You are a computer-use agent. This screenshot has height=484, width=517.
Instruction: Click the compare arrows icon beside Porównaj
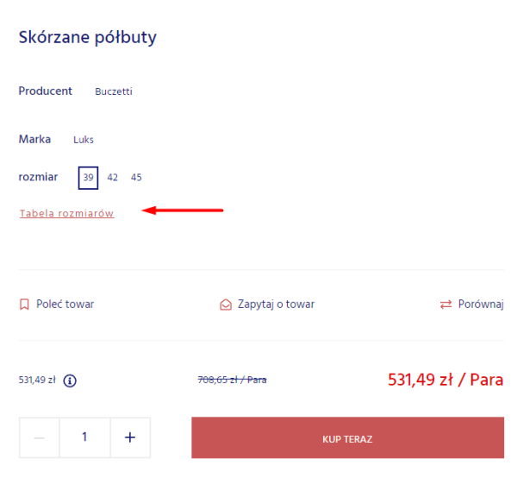[445, 305]
